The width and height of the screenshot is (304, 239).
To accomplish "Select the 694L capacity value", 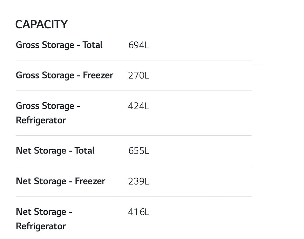I will click(x=139, y=45).
